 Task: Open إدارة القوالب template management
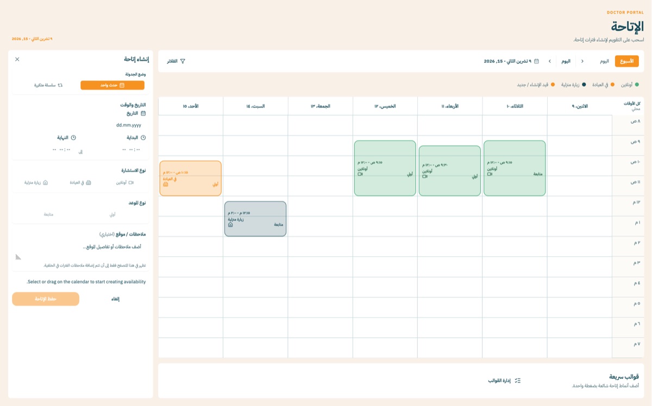(x=504, y=380)
